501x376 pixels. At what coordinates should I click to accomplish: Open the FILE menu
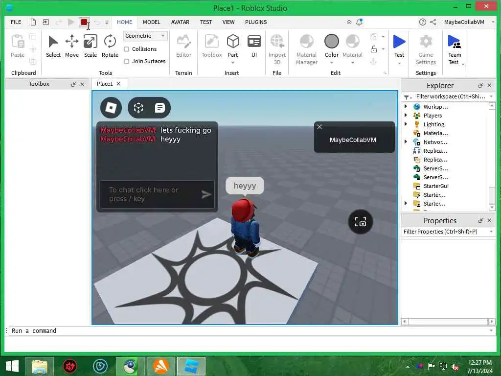tap(16, 22)
